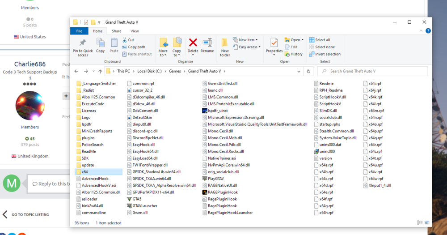This screenshot has height=235, width=447.
Task: Click Select all in Select group
Action: [320, 40]
